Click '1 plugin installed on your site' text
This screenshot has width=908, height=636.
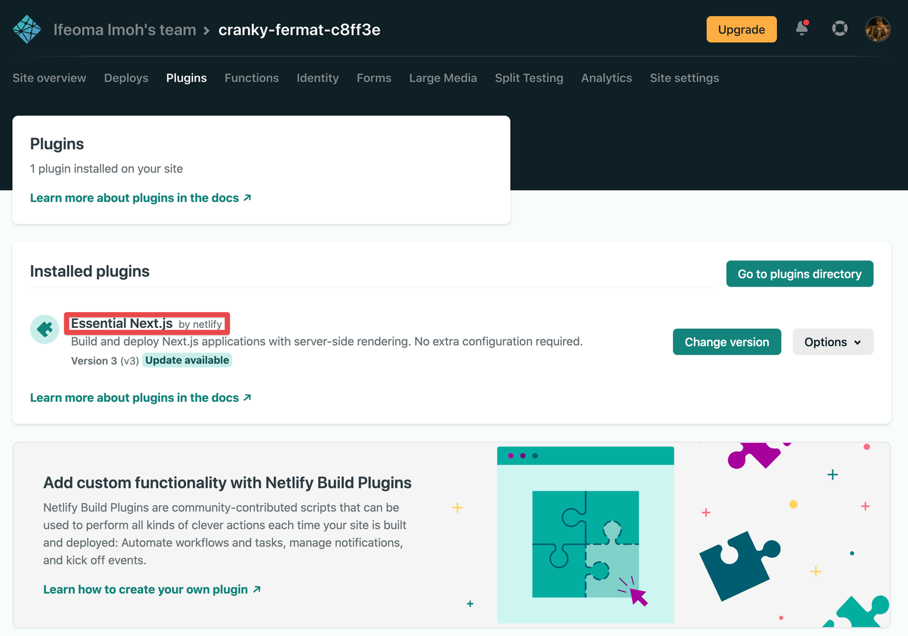click(106, 169)
